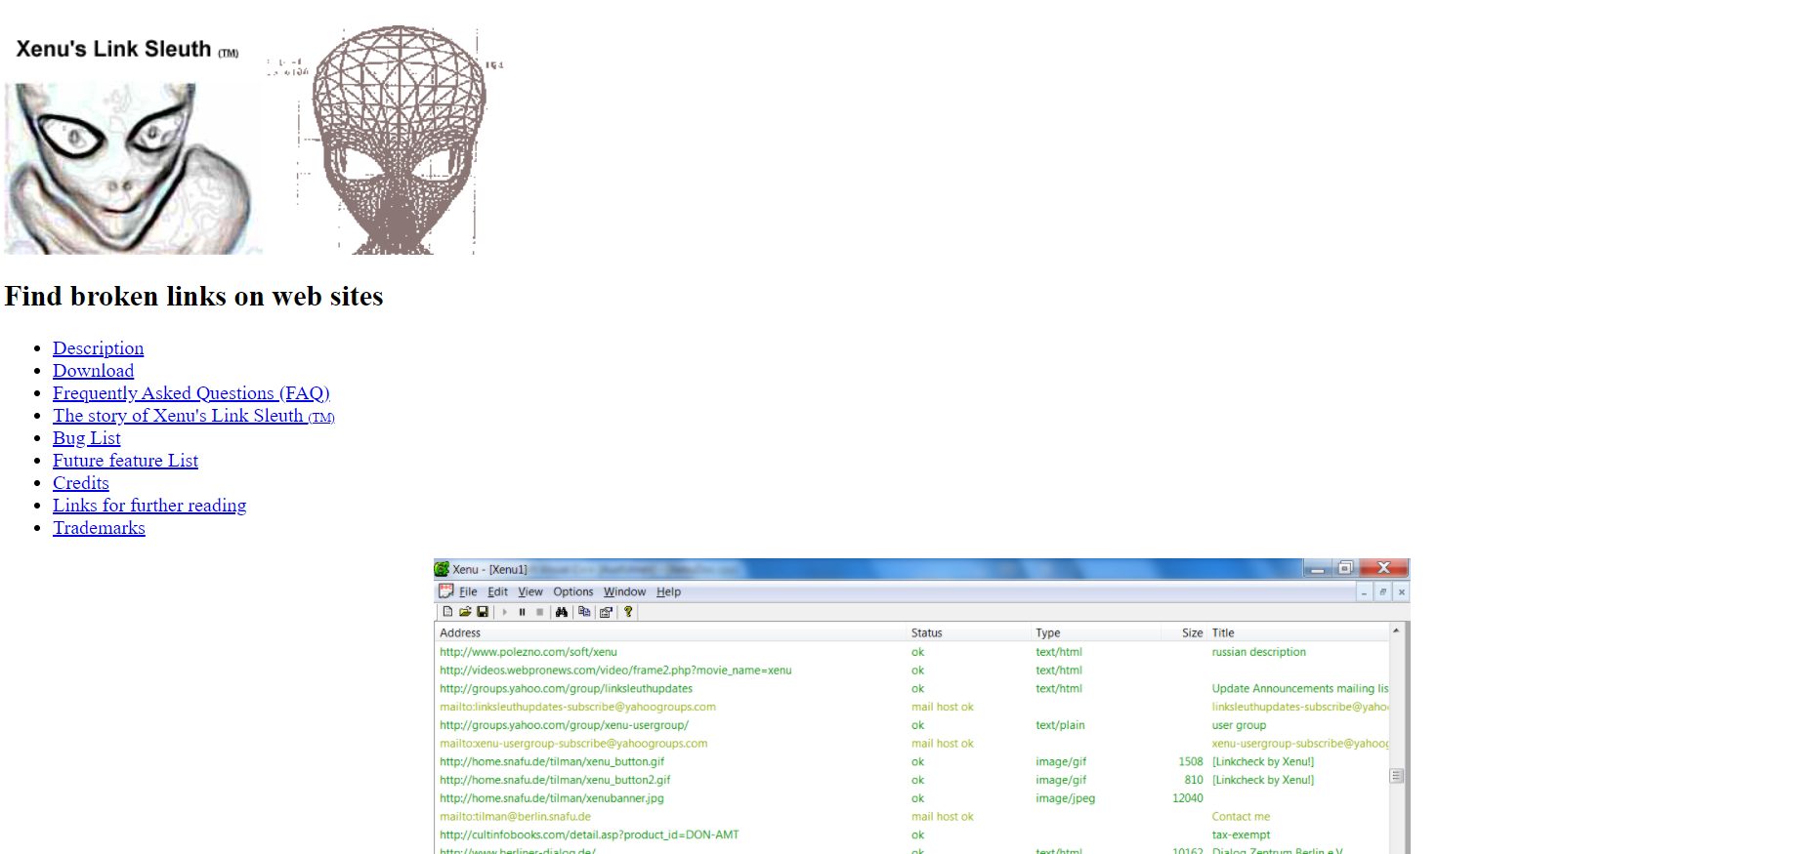Click the binoculars Find icon
1819x854 pixels.
[562, 612]
